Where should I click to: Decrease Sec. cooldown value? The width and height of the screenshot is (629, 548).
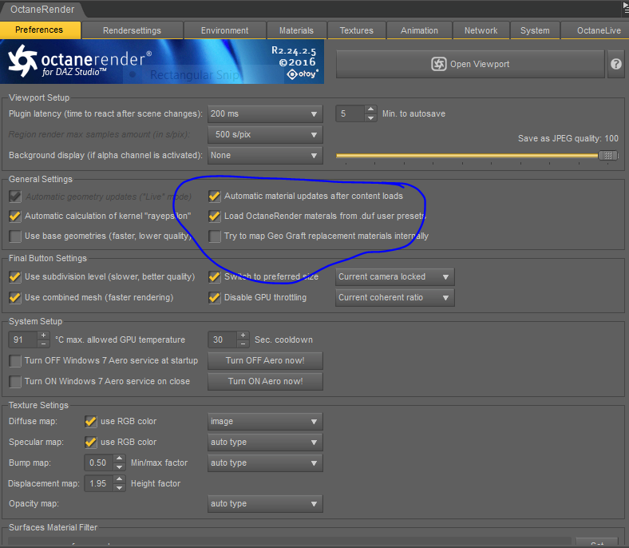[x=243, y=344]
